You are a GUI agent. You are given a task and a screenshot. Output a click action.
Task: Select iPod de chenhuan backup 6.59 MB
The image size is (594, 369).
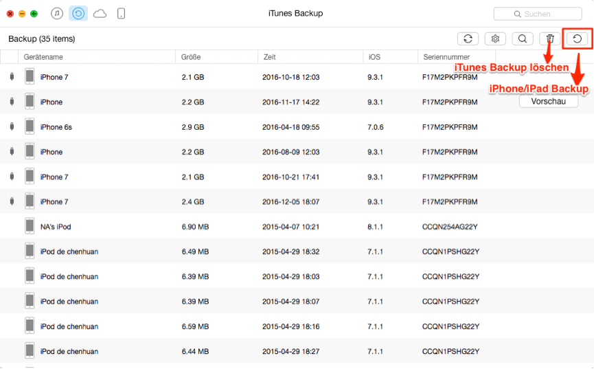click(x=297, y=326)
